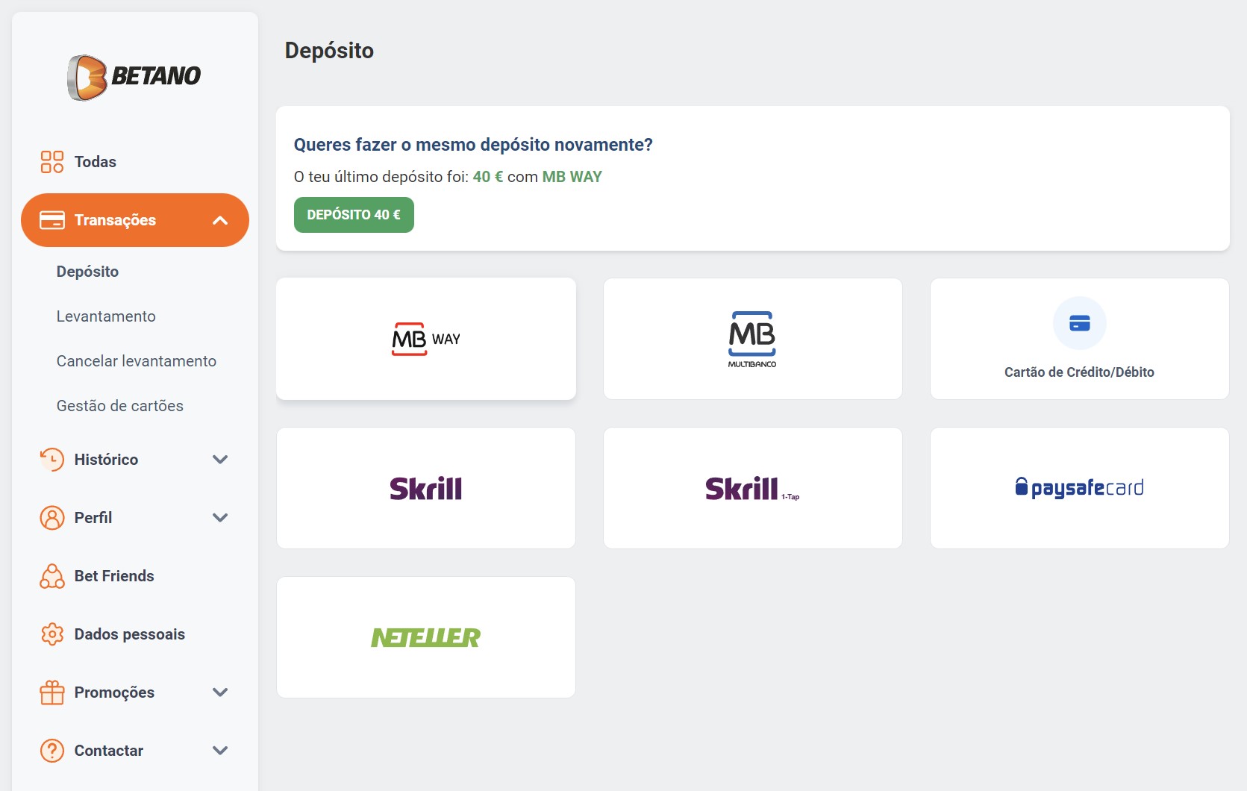This screenshot has height=791, width=1247.
Task: Click the Promoções gift icon
Action: [x=51, y=692]
